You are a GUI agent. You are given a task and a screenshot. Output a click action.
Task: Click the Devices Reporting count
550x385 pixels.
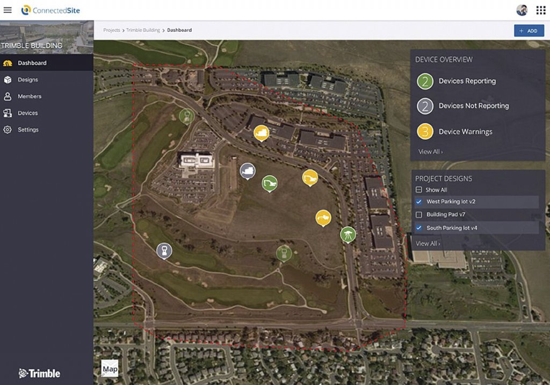pos(425,81)
